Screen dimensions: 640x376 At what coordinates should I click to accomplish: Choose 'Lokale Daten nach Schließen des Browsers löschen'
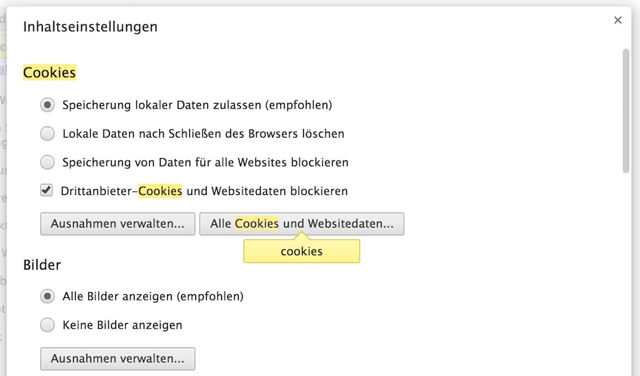(47, 134)
